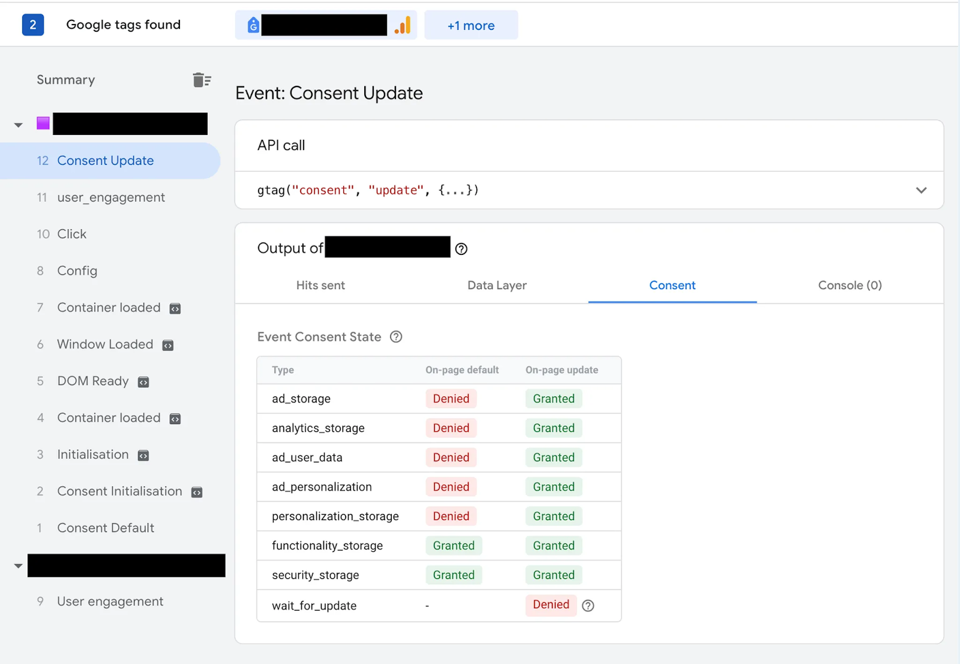Click help icon beside wait_for_update Denied

tap(588, 606)
